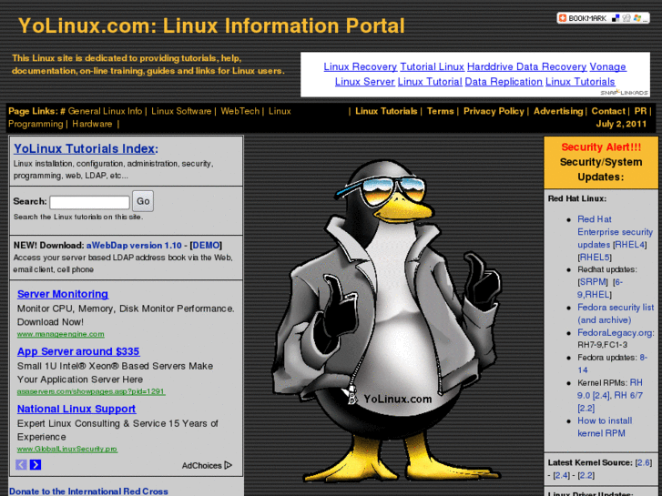The width and height of the screenshot is (662, 496).
Task: Open Linux Tutorials in navigation bar
Action: [x=386, y=111]
